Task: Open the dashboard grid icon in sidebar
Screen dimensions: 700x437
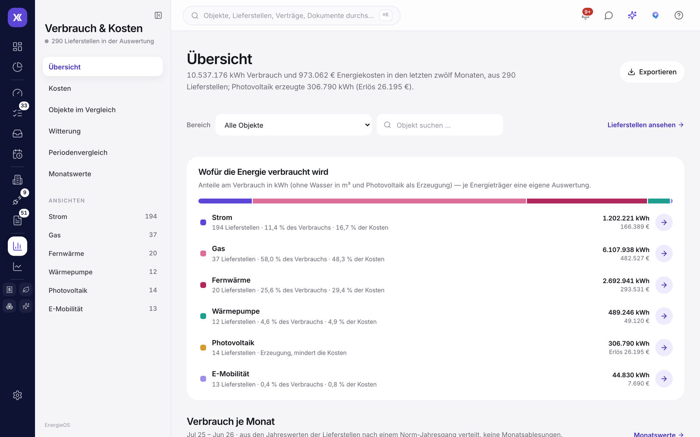Action: pyautogui.click(x=17, y=46)
